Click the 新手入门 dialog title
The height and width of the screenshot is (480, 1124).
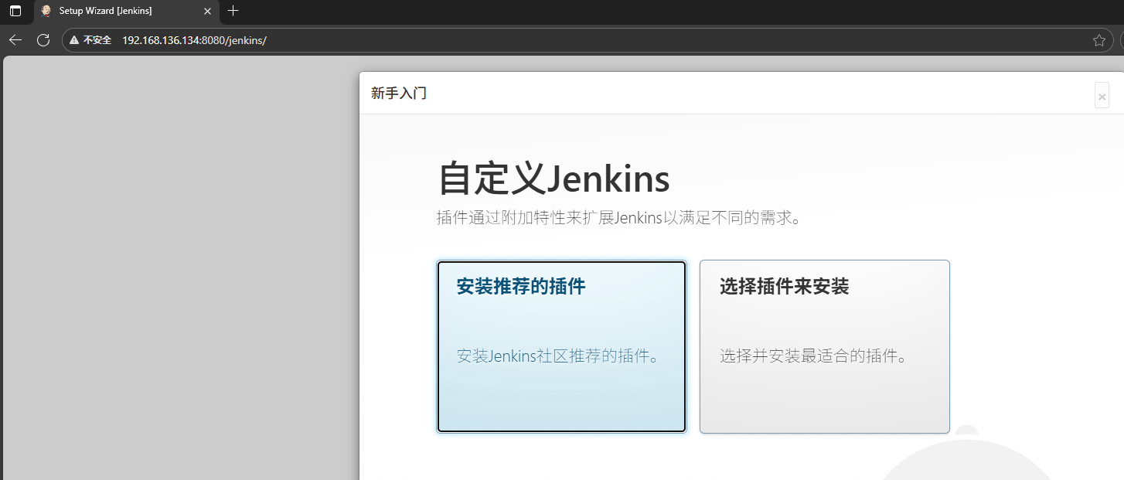click(398, 93)
